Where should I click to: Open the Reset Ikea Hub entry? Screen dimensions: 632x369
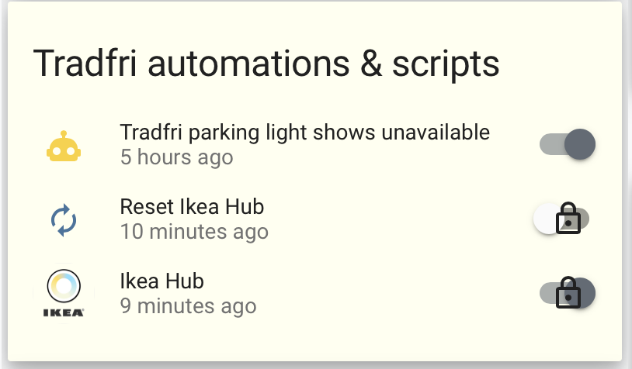pos(192,206)
